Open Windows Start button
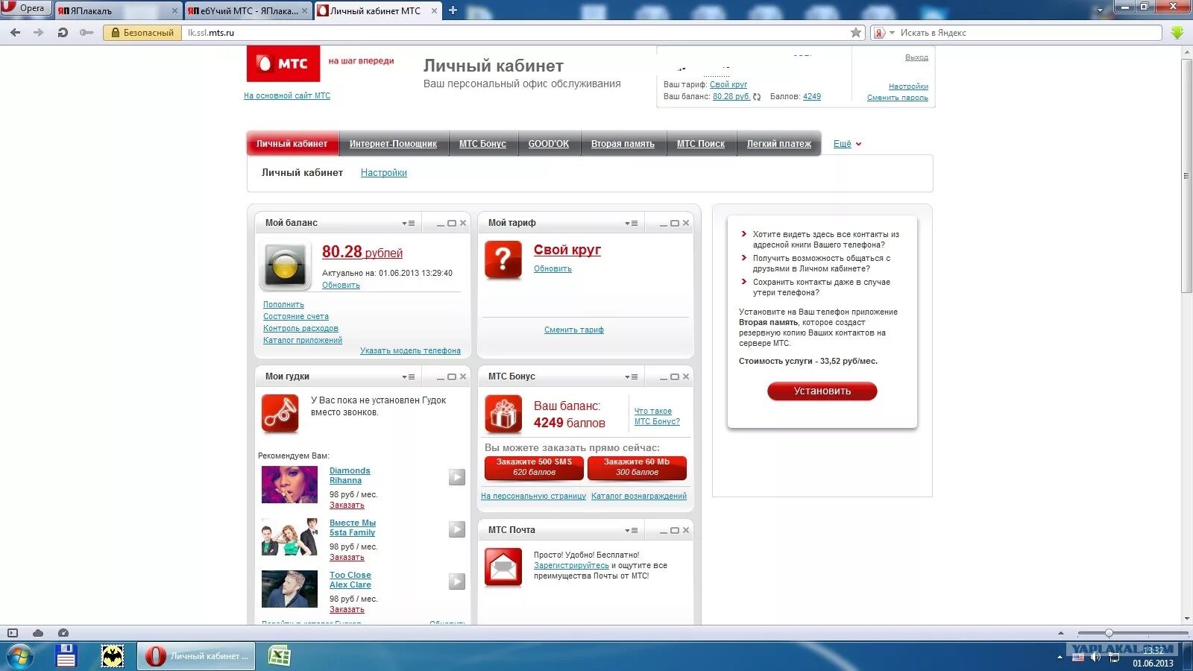Viewport: 1193px width, 671px height. pos(19,656)
